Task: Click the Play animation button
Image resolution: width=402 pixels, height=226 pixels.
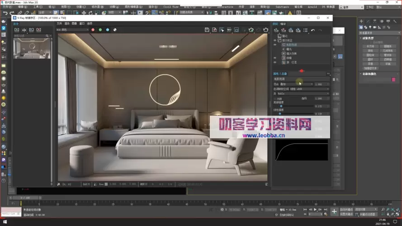Action: click(315, 210)
